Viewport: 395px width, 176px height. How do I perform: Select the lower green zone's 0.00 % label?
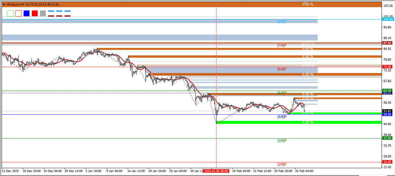[308, 123]
